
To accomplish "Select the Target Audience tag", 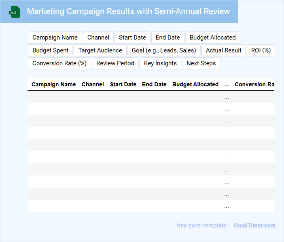I will coord(100,50).
